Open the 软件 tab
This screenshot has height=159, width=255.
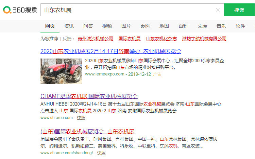pyautogui.click(x=240, y=26)
